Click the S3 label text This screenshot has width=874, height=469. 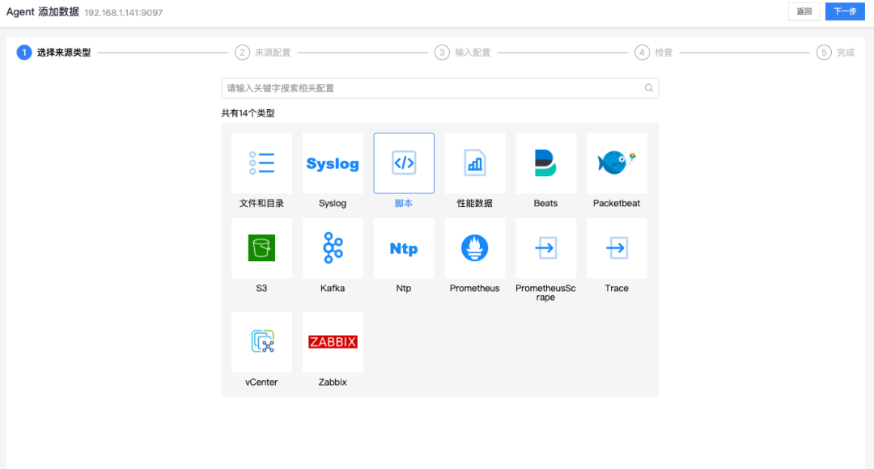point(261,288)
